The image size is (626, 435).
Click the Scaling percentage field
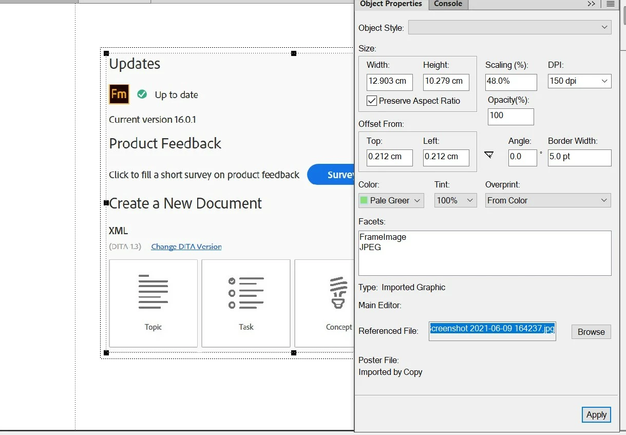tap(511, 82)
